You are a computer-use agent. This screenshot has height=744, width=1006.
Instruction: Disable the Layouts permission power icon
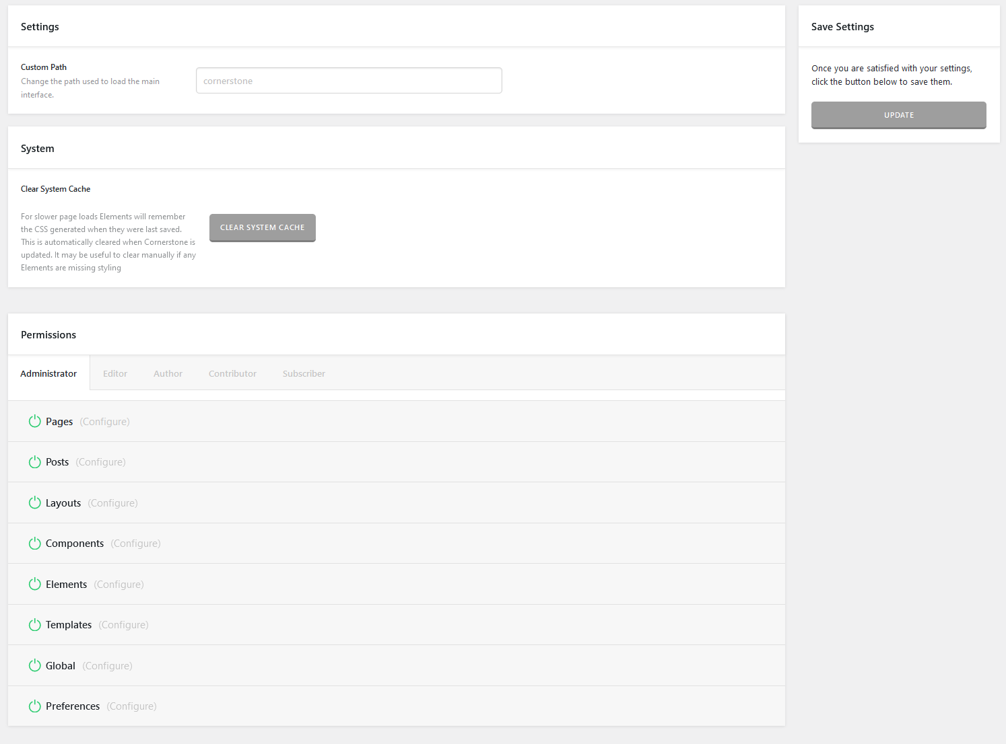coord(35,503)
